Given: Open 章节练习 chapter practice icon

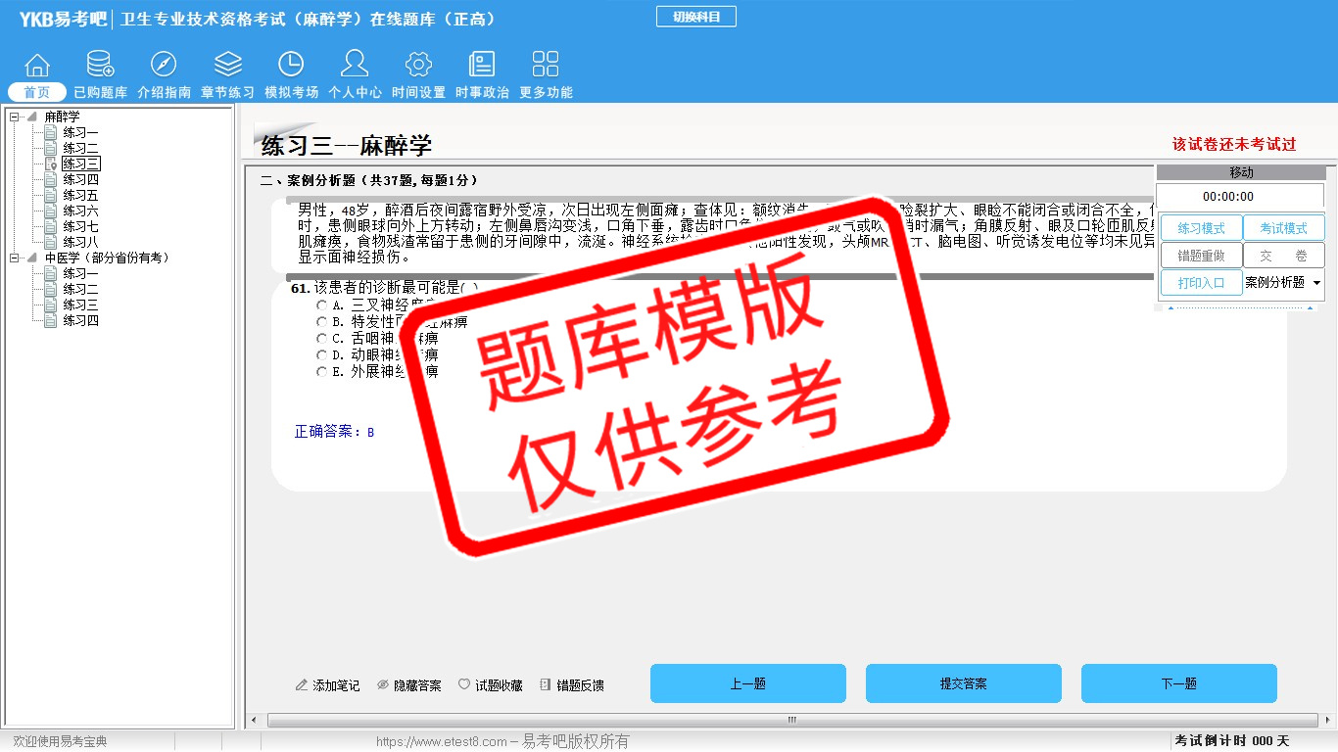Looking at the screenshot, I should click(227, 66).
